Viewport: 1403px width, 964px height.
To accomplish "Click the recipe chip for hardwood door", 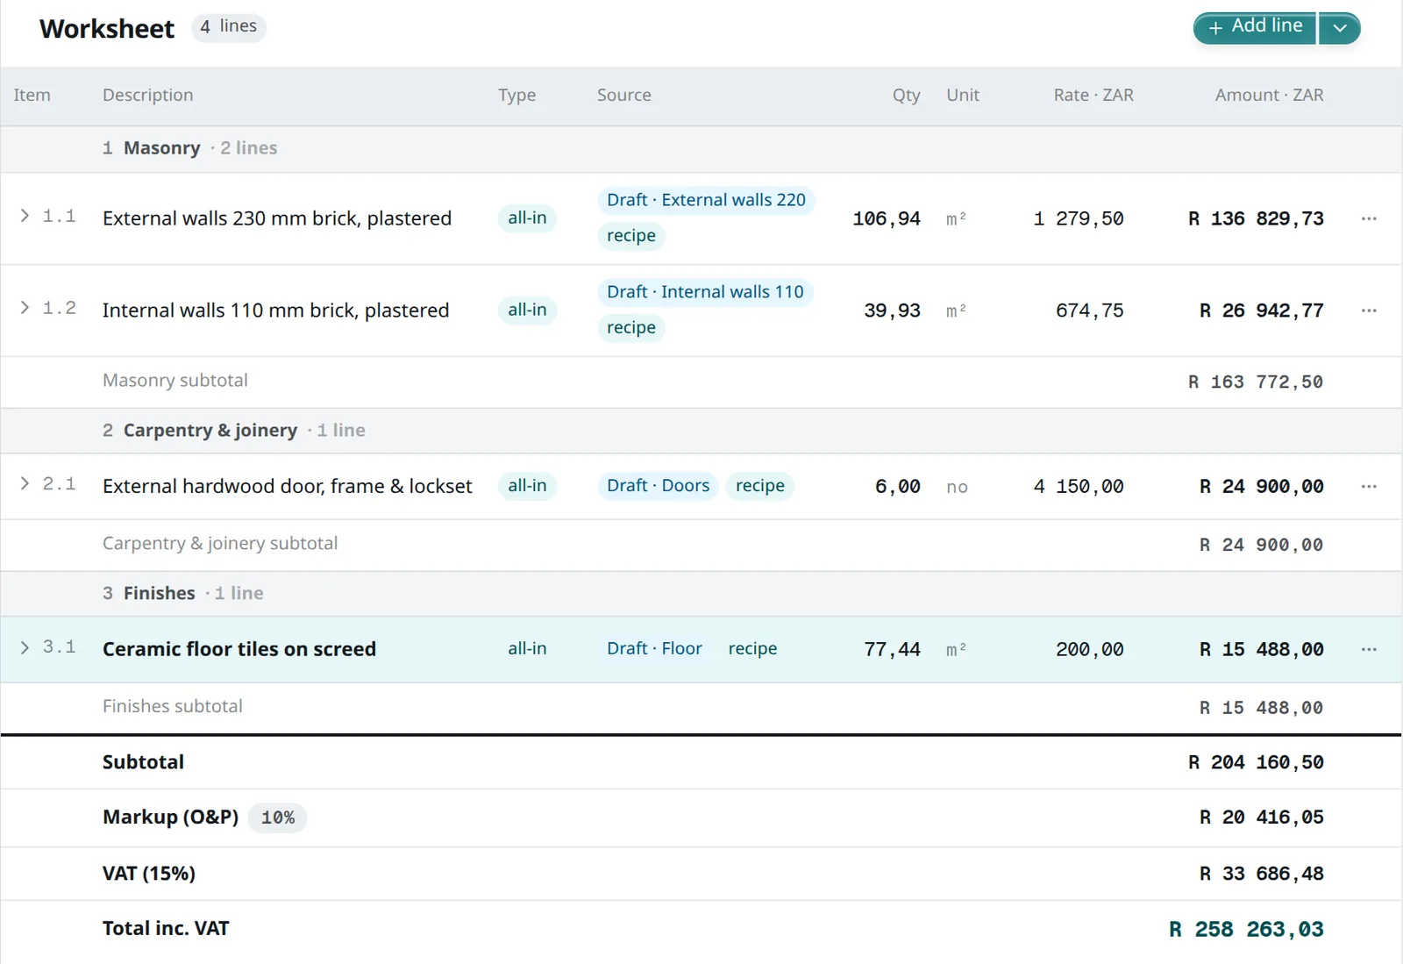I will click(x=760, y=486).
